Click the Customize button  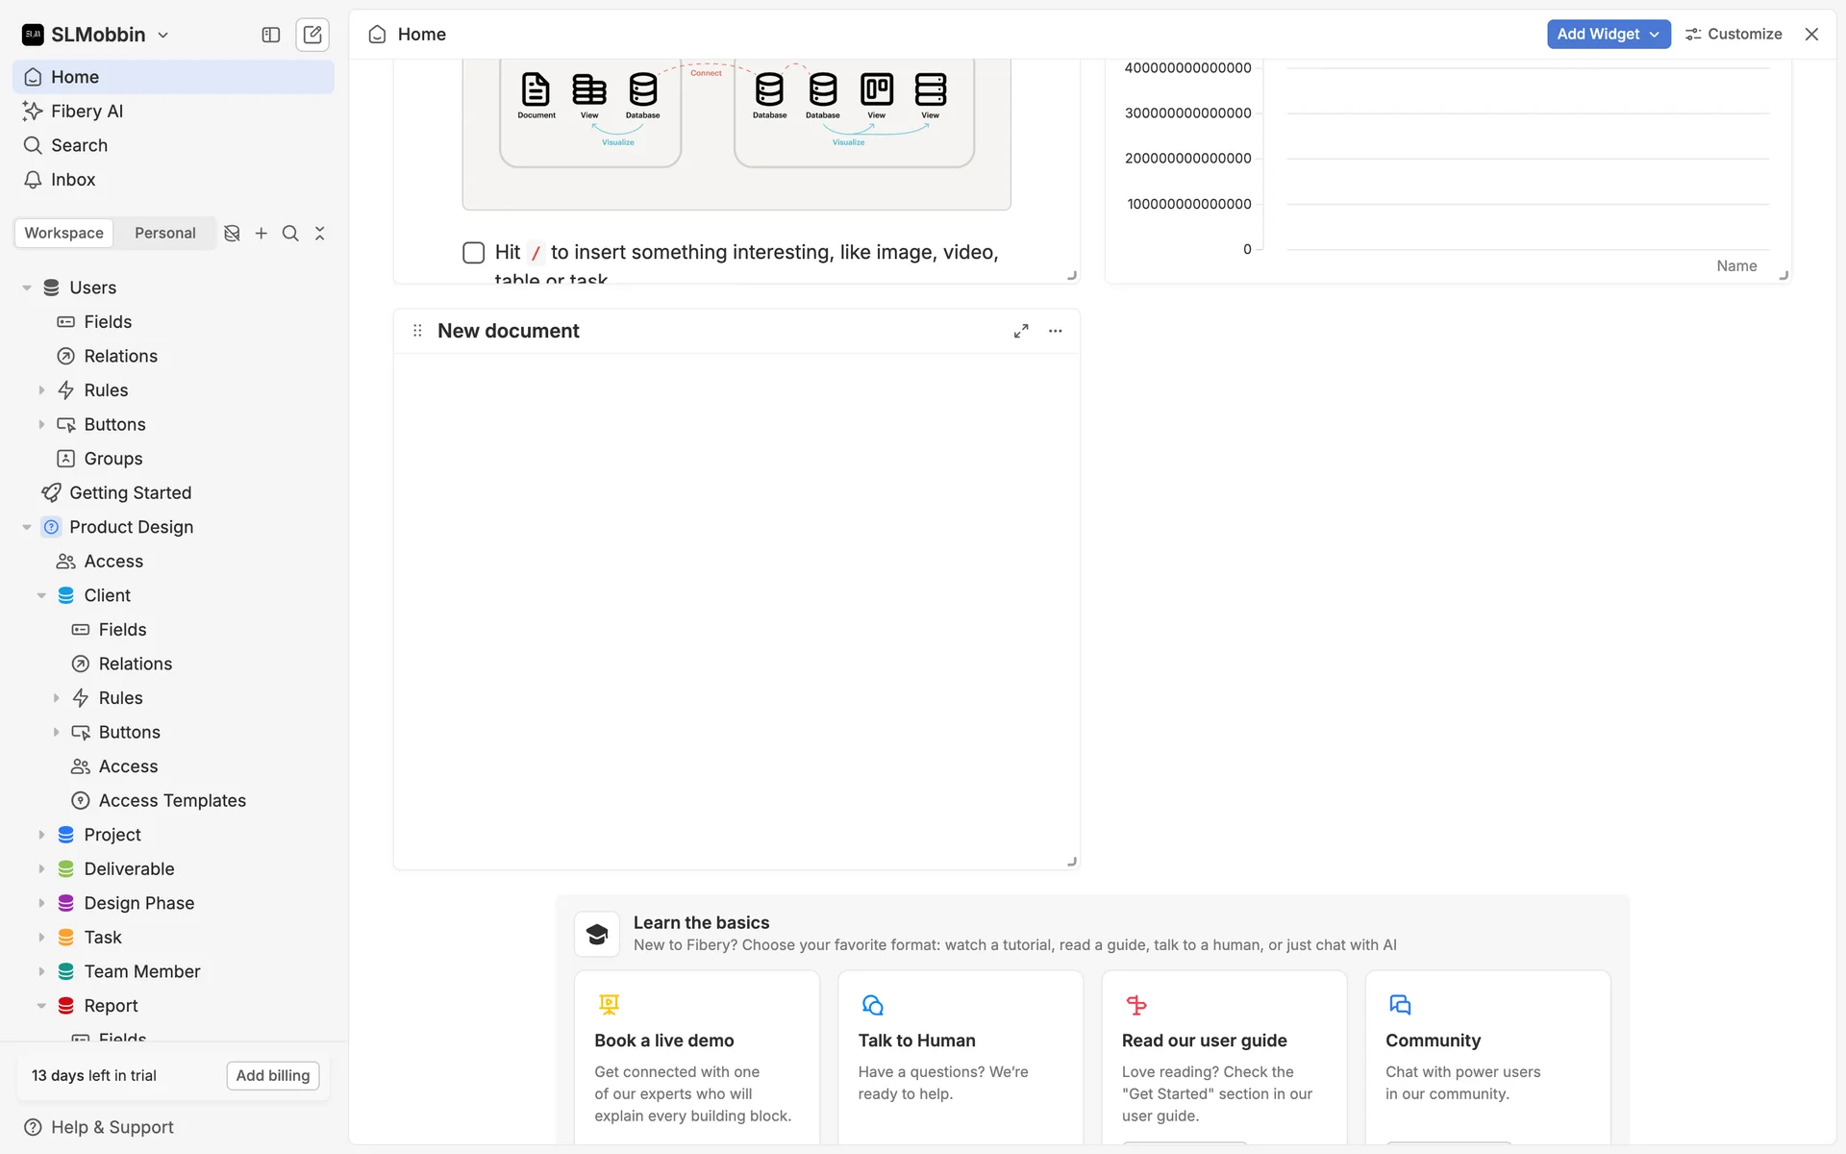click(1734, 34)
